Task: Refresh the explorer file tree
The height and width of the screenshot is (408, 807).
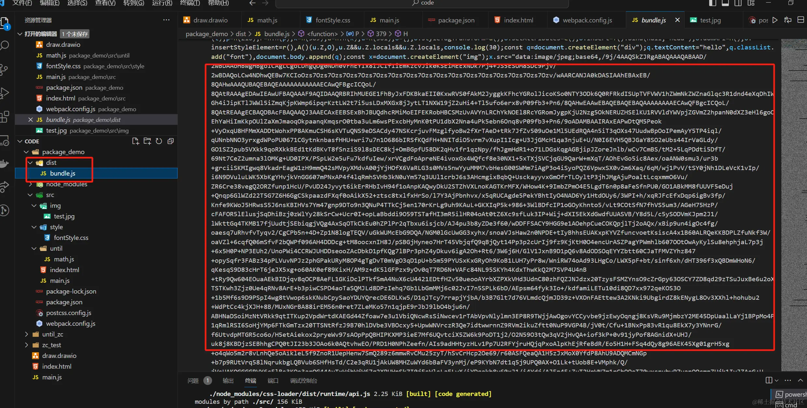Action: pyautogui.click(x=159, y=141)
